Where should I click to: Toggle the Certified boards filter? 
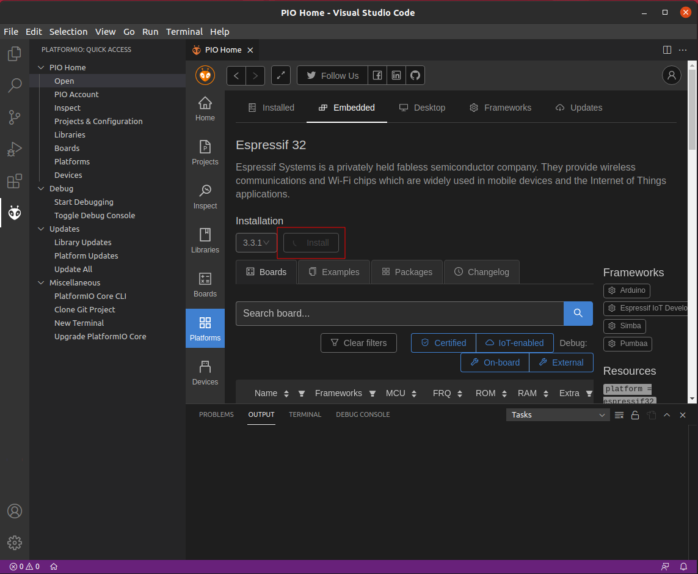tap(443, 343)
